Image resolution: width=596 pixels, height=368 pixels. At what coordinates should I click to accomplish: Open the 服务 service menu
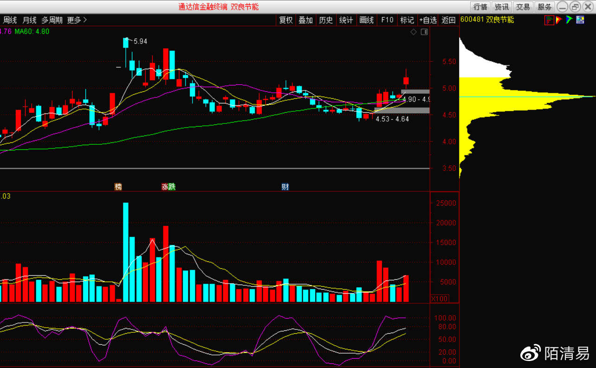(x=544, y=7)
